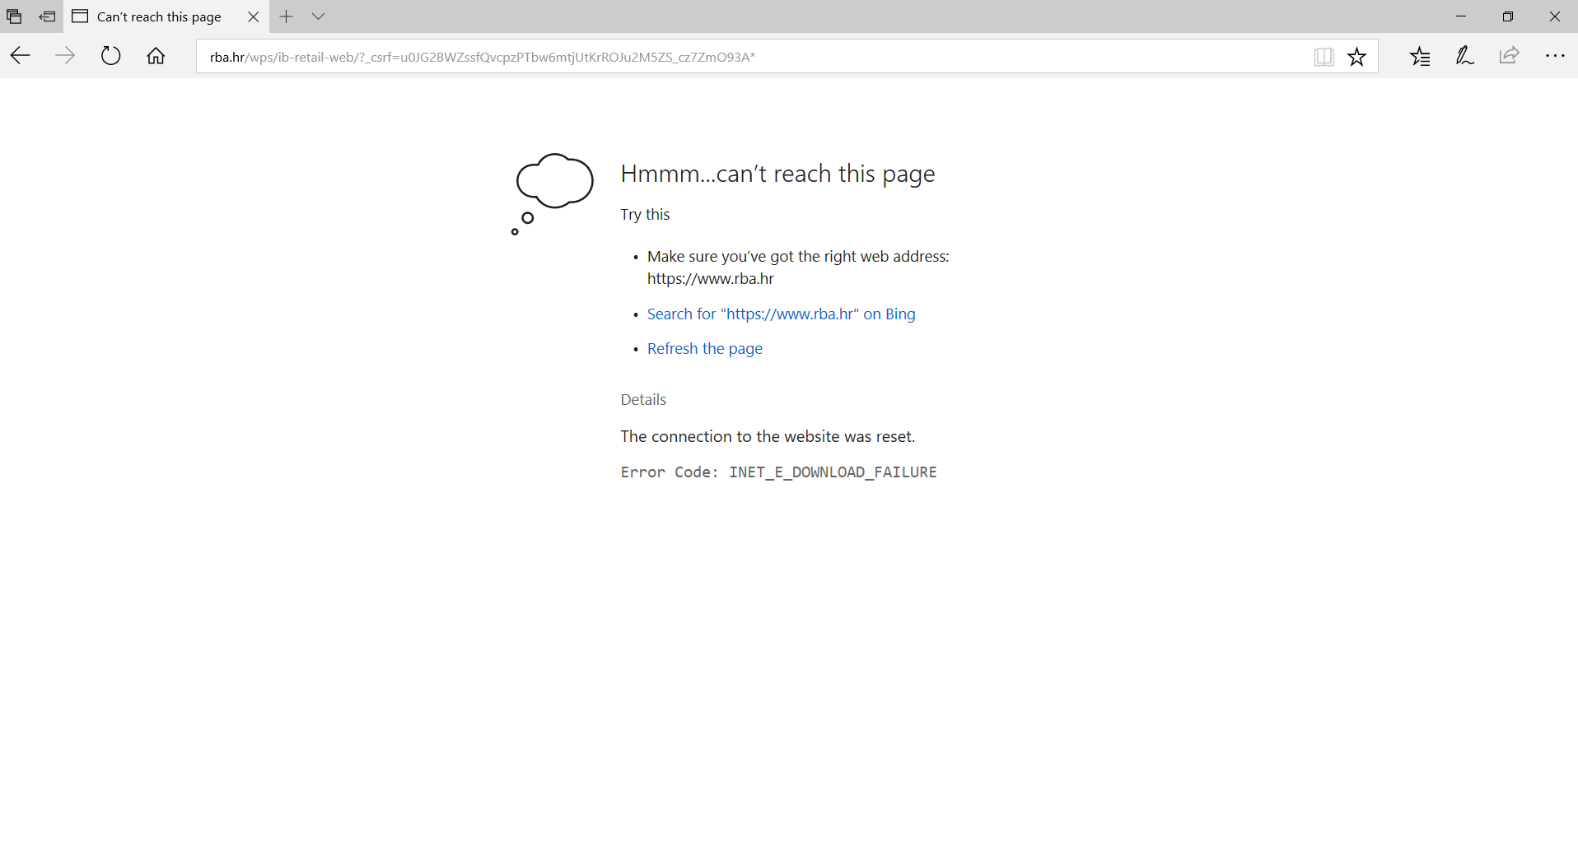This screenshot has width=1578, height=846.
Task: Open the Search for rba.hr on Bing link
Action: coord(781,314)
